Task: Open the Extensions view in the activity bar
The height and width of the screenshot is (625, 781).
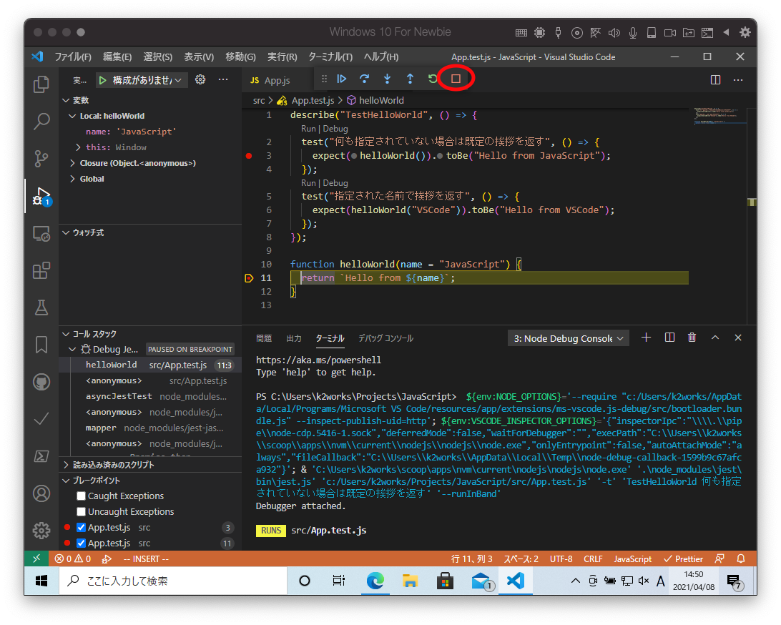Action: (41, 271)
